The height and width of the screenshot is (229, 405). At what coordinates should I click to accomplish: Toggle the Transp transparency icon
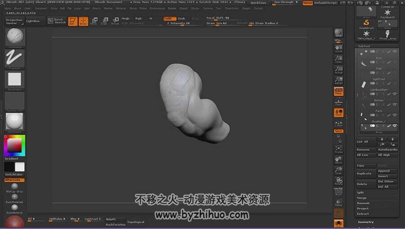click(338, 202)
